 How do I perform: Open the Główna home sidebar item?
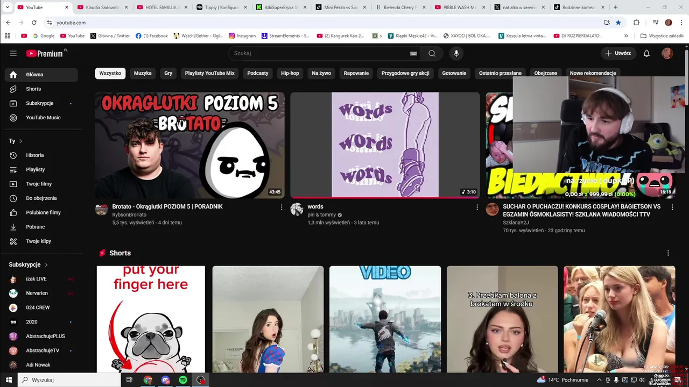(41, 75)
